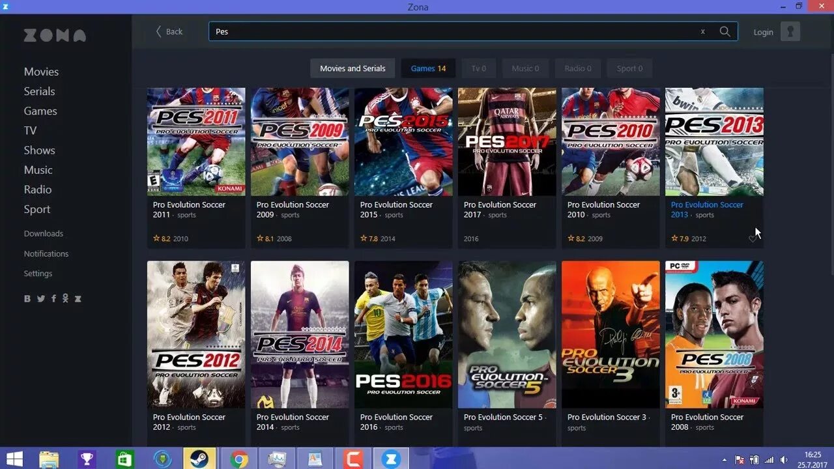Open the PES 2016 cover thumbnail

click(403, 335)
